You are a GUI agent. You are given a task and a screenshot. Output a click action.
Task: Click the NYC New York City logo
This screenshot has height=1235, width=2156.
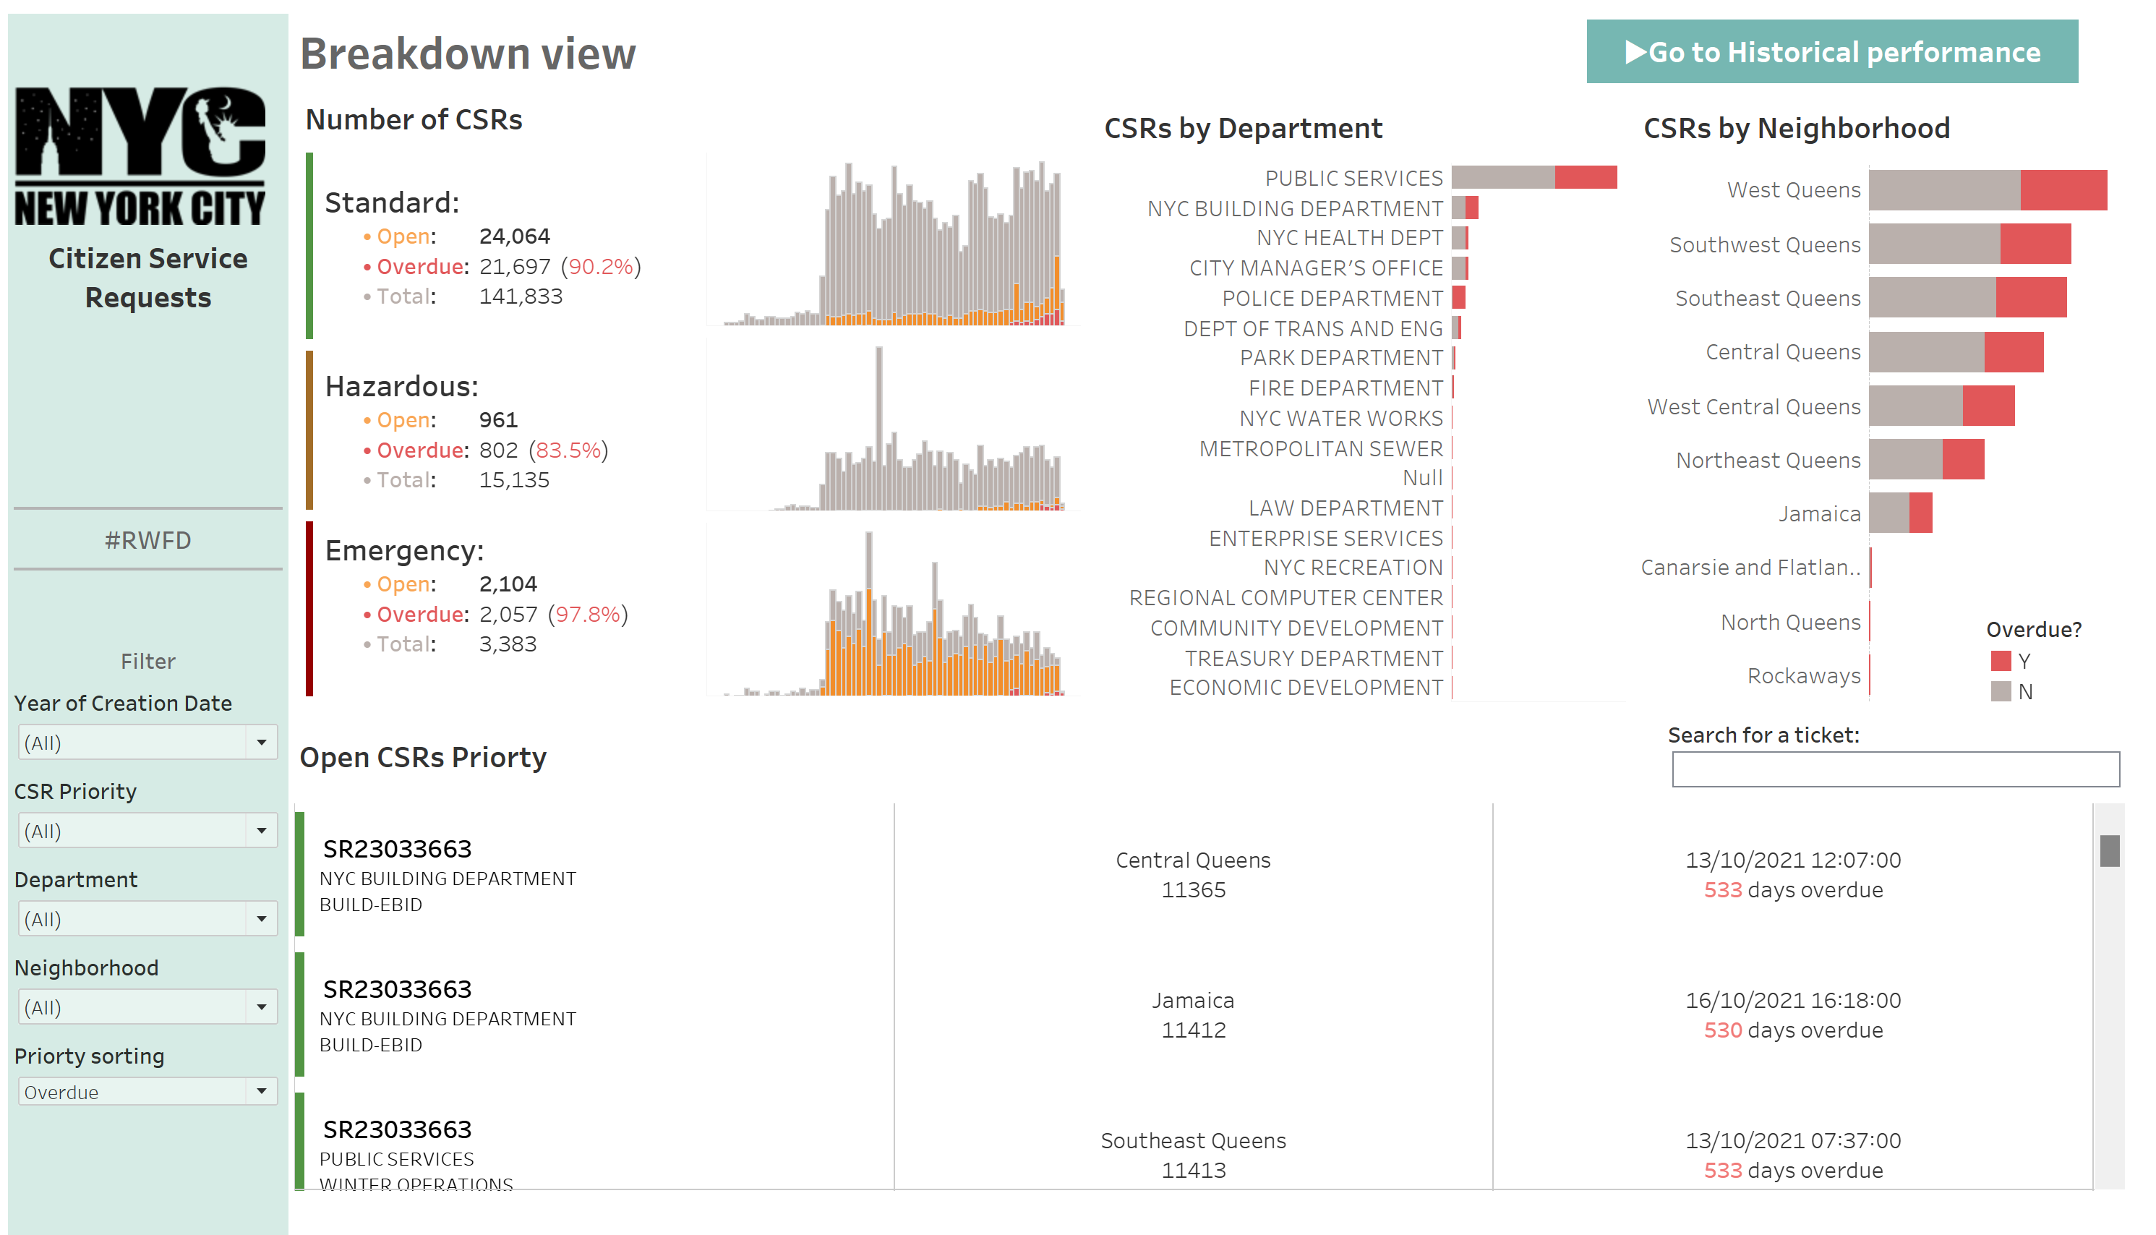[x=140, y=156]
